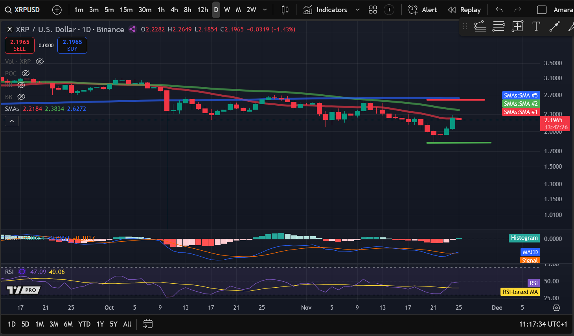
Task: Select the arrow trend line tool
Action: (554, 26)
